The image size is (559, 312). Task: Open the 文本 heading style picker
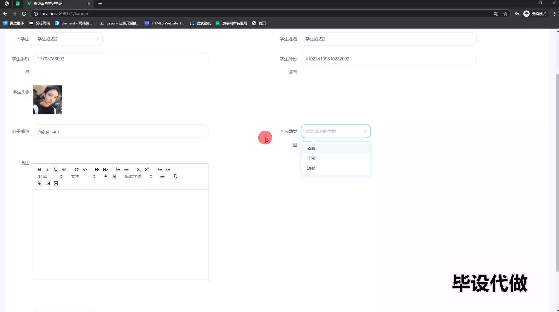pos(83,176)
